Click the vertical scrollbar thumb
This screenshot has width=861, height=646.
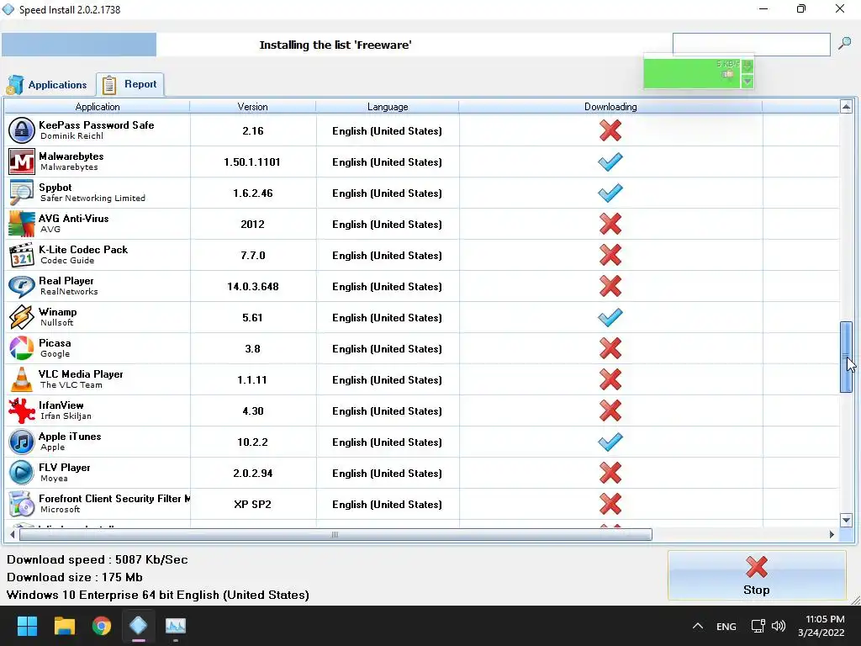[846, 357]
